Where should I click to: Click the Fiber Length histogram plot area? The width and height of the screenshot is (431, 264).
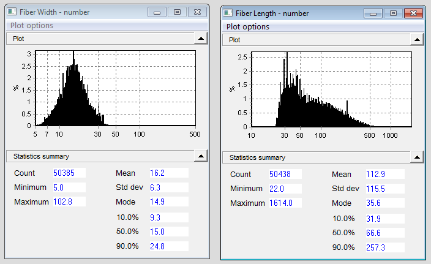(x=331, y=90)
